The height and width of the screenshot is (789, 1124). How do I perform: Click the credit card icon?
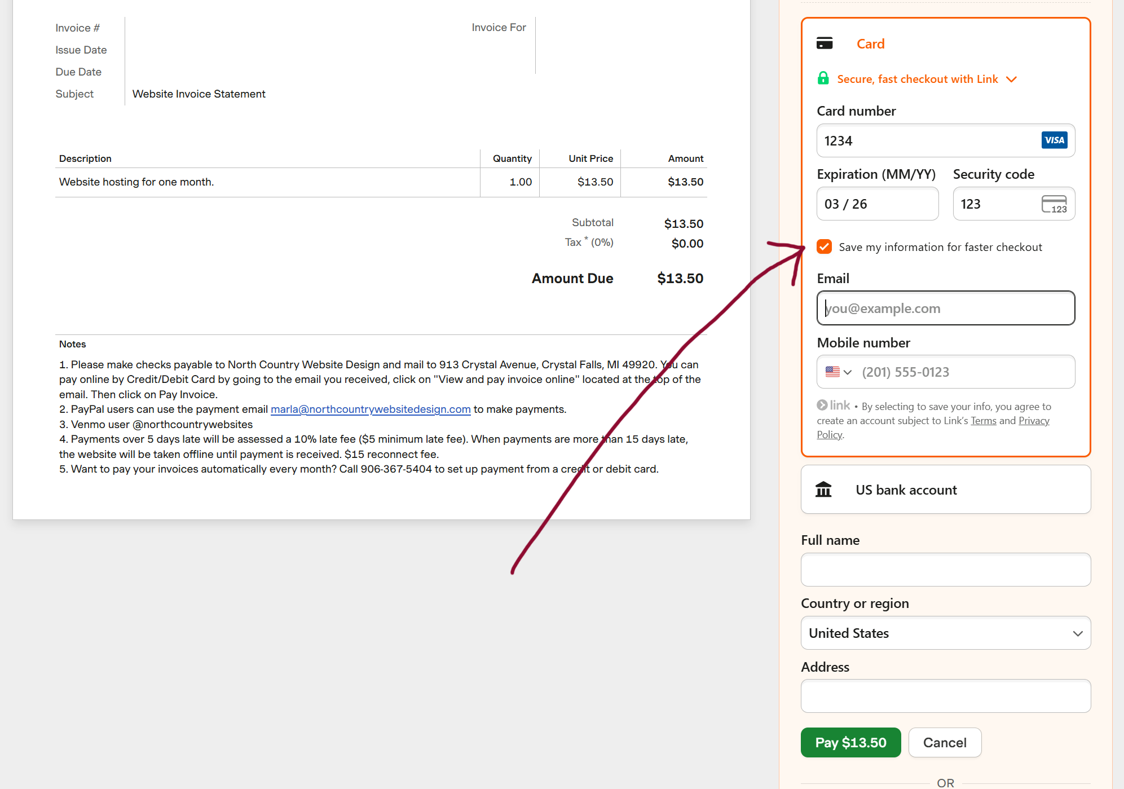click(x=824, y=43)
